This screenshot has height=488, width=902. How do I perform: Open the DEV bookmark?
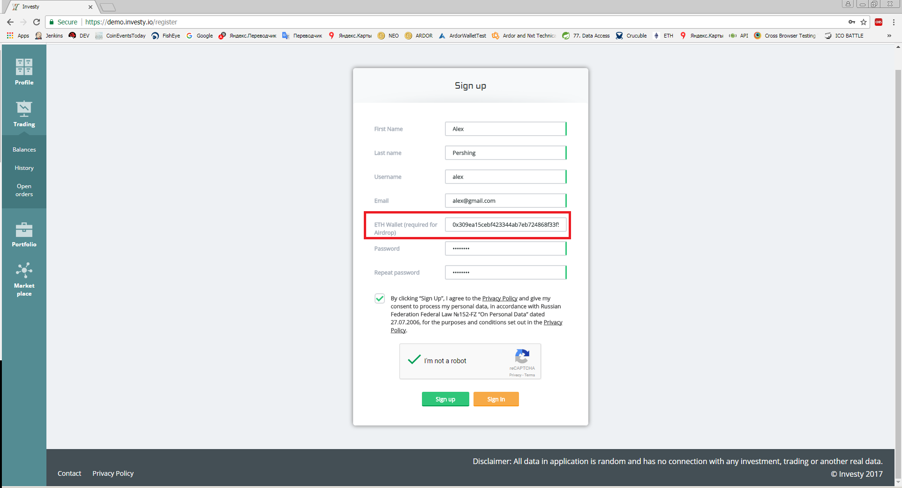click(79, 36)
